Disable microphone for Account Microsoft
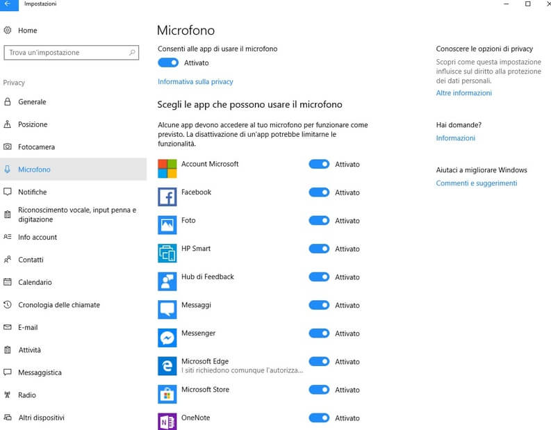 coord(319,164)
